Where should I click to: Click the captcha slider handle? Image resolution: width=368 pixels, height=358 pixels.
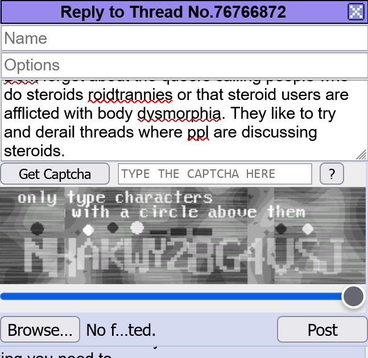tap(353, 296)
